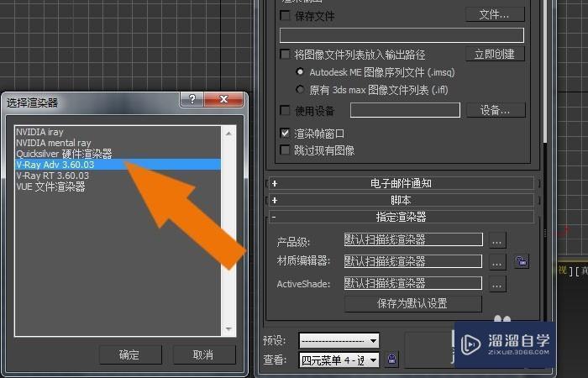Click 文件... button
Screen dimensions: 588x378
click(x=495, y=14)
